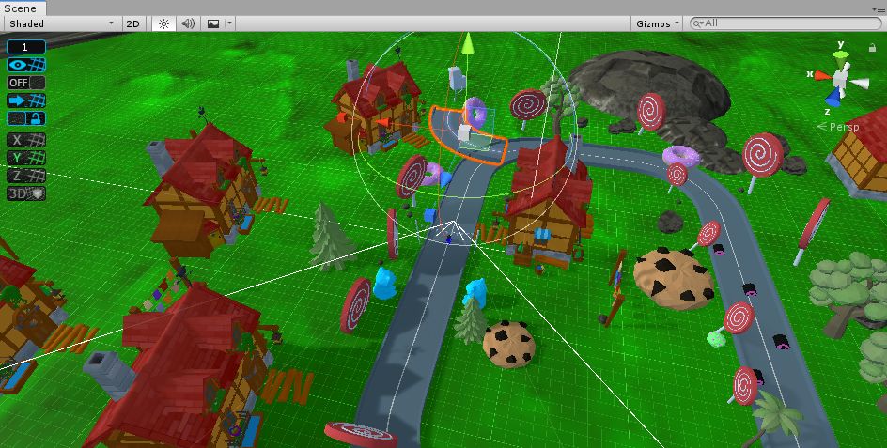Open the panel options menu at top right

click(x=879, y=8)
